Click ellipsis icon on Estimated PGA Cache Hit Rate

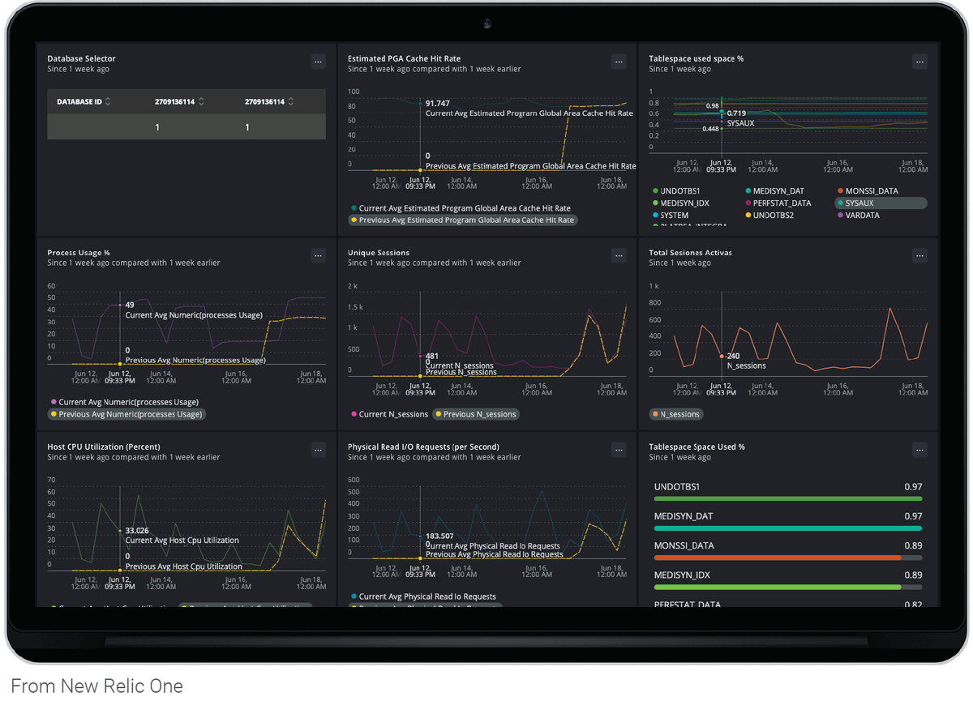619,62
